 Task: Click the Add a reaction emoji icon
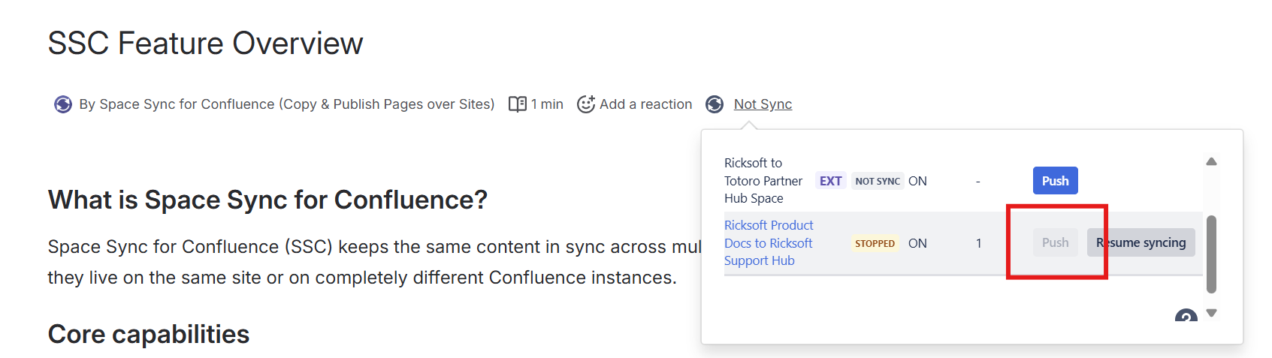coord(586,104)
